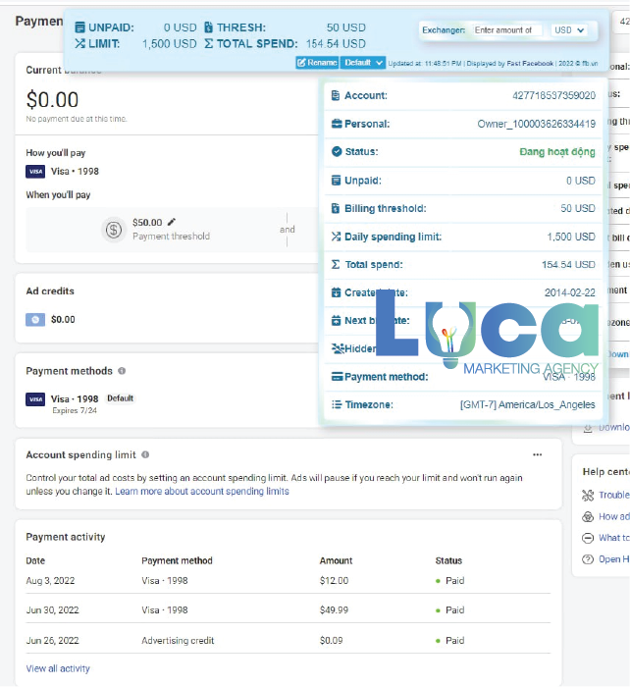Click the Unpaid icon in info panel
The width and height of the screenshot is (630, 687).
[336, 180]
